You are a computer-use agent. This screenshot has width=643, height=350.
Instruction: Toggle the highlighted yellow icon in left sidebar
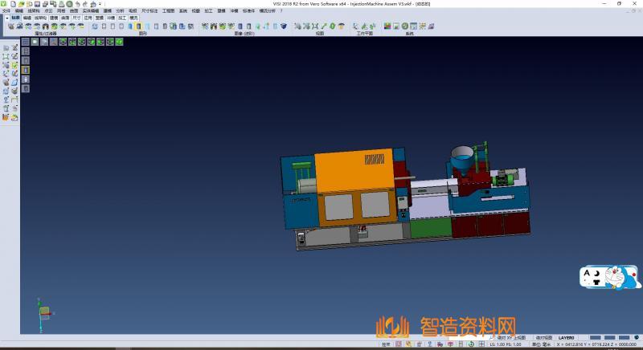point(25,70)
